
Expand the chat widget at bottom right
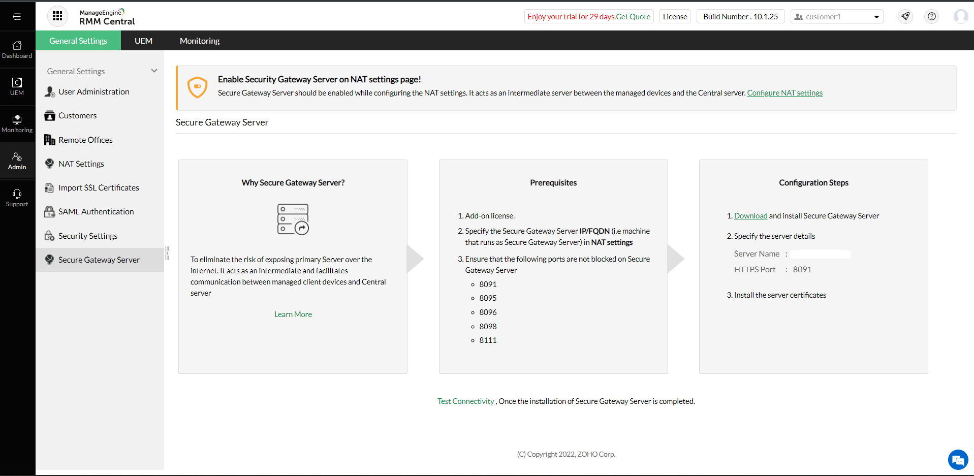(x=958, y=460)
